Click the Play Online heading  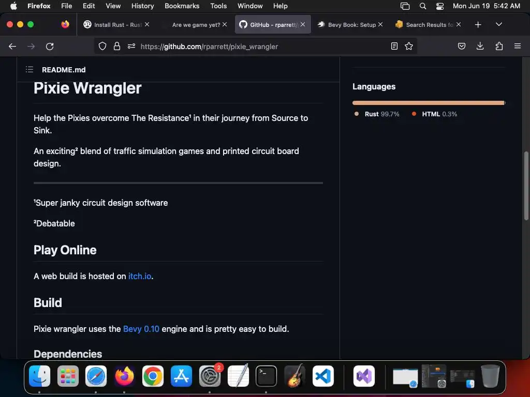coord(65,250)
